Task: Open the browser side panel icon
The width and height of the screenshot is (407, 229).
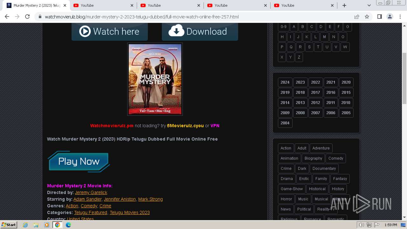Action: pos(379,17)
